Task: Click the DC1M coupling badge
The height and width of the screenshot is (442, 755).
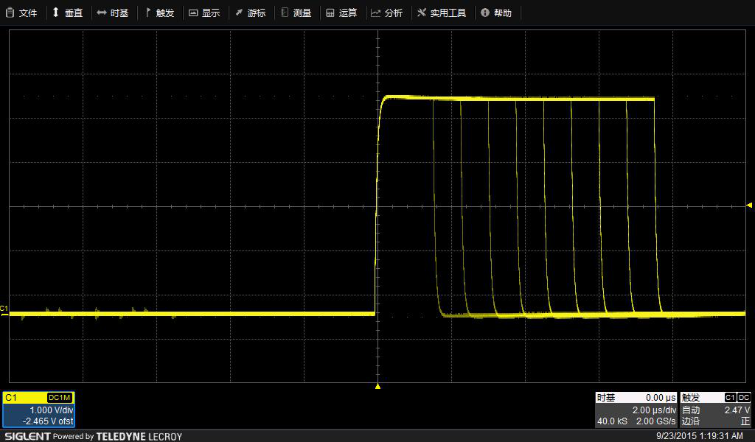Action: pyautogui.click(x=59, y=398)
